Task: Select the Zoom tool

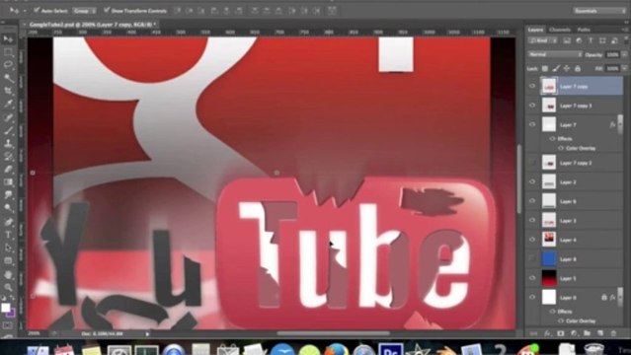Action: point(8,287)
